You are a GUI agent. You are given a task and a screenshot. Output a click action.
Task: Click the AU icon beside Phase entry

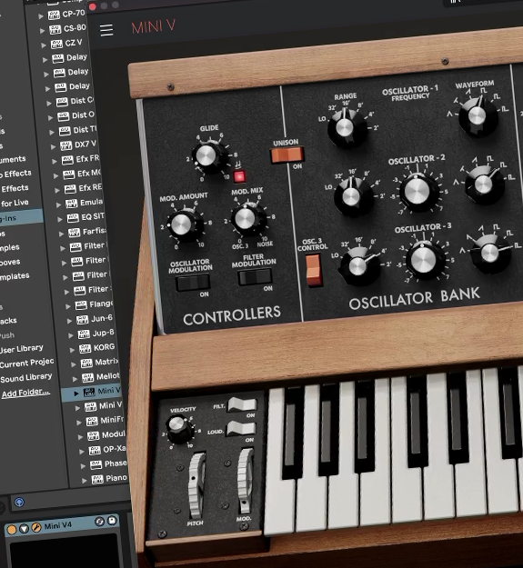(96, 464)
